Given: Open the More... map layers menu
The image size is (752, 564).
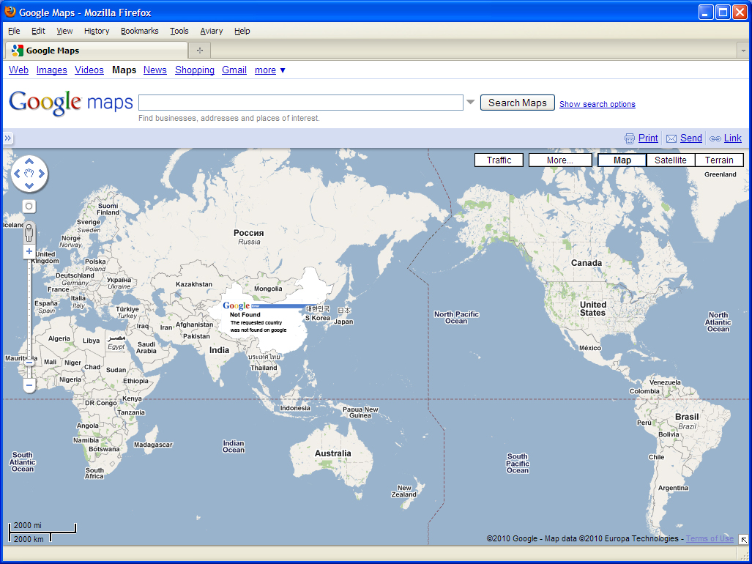Looking at the screenshot, I should point(560,160).
